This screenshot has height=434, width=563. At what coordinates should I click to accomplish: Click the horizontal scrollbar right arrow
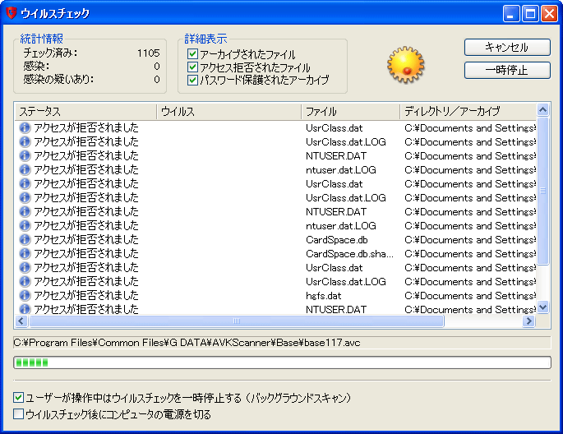point(528,321)
